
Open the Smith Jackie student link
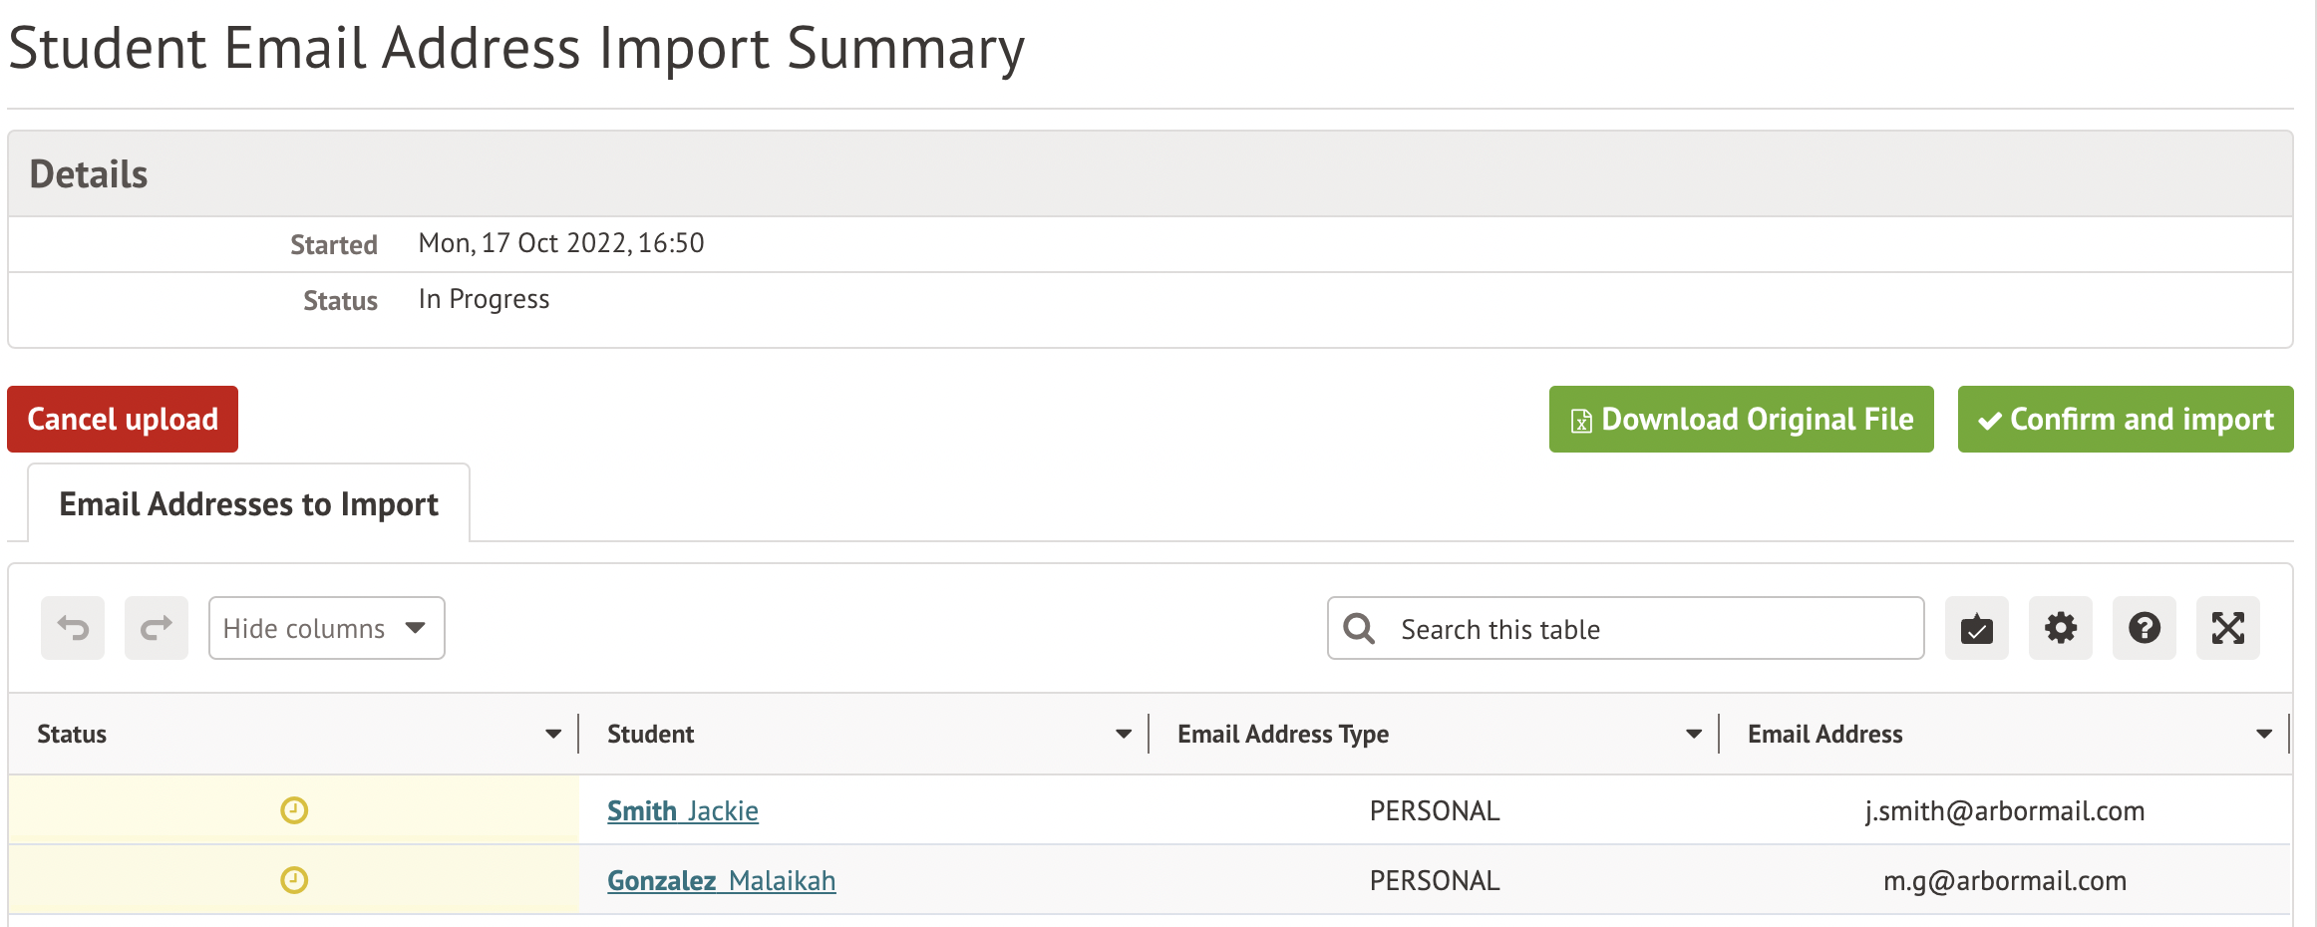coord(683,811)
